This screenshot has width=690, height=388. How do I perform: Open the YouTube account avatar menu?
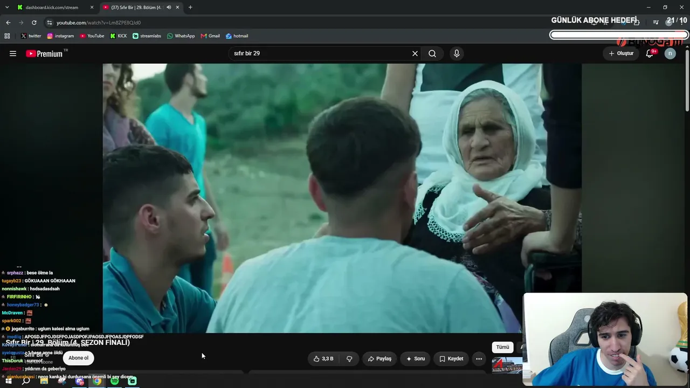click(x=670, y=53)
